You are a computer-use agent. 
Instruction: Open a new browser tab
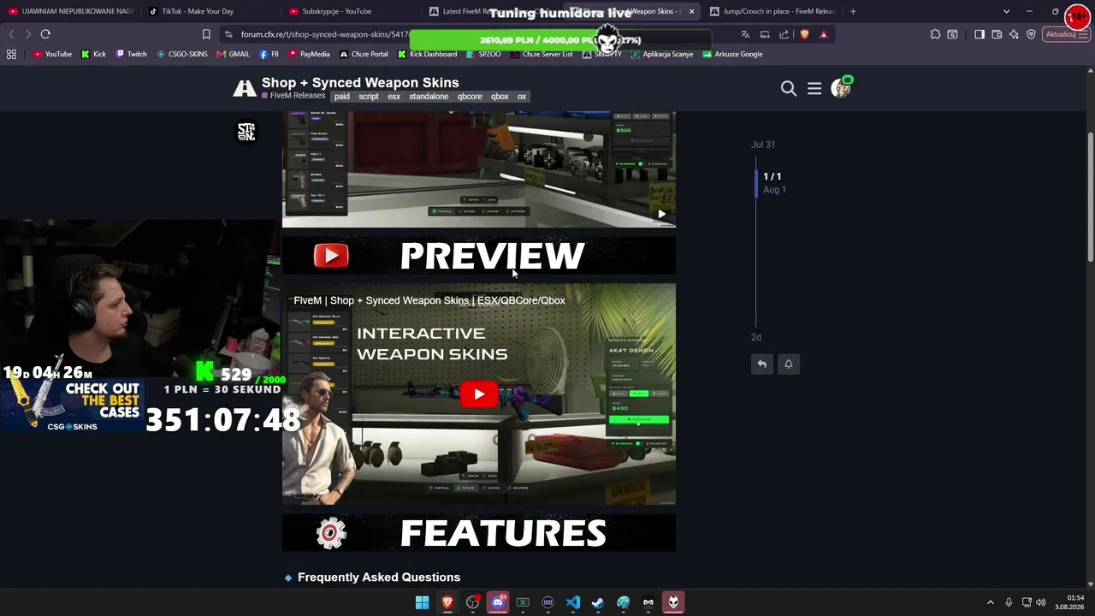click(x=853, y=11)
